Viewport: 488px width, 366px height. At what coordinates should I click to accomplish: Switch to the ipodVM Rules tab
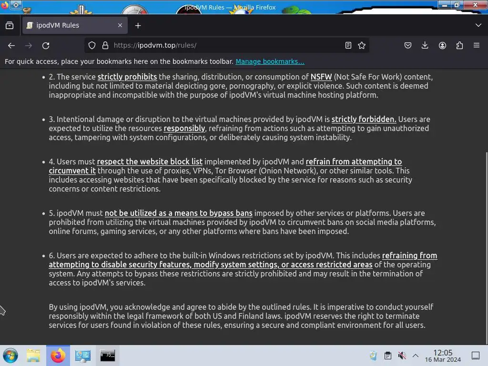pyautogui.click(x=75, y=25)
